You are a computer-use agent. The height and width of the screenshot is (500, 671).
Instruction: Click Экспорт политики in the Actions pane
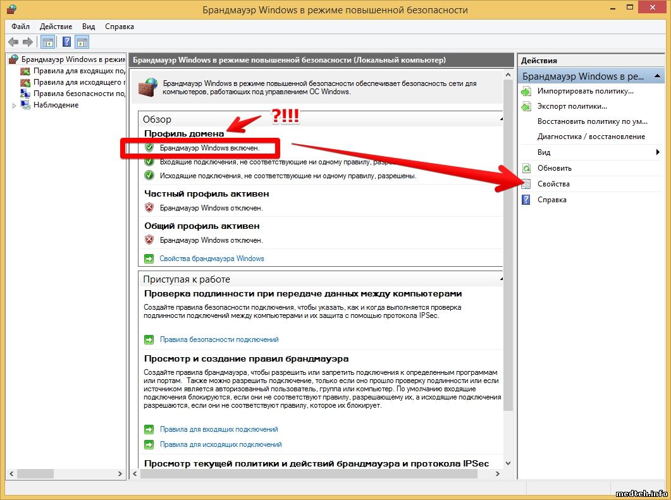572,106
